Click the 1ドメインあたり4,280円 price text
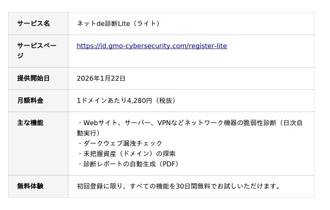 (114, 100)
